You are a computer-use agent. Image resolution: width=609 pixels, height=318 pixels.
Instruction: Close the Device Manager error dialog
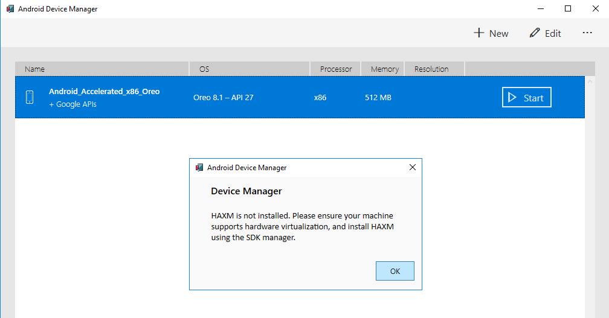click(413, 167)
